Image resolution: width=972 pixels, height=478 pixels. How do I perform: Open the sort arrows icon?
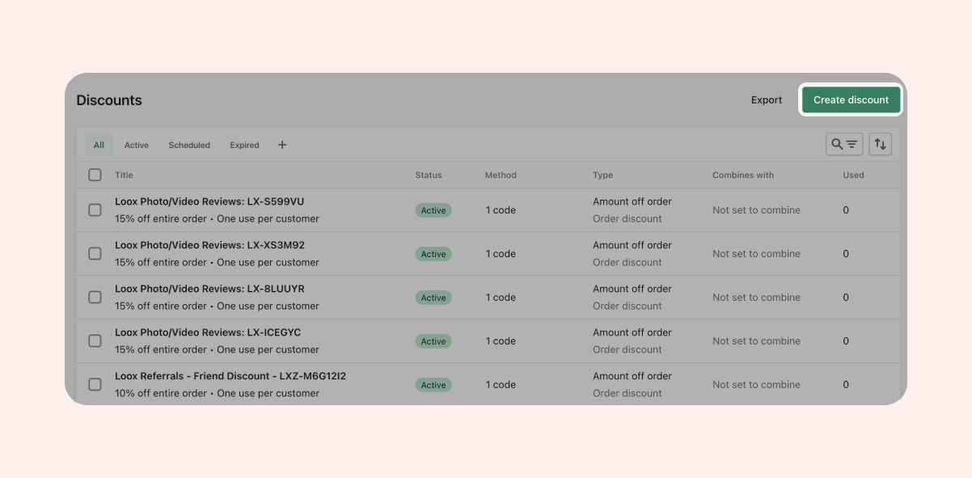click(x=881, y=145)
